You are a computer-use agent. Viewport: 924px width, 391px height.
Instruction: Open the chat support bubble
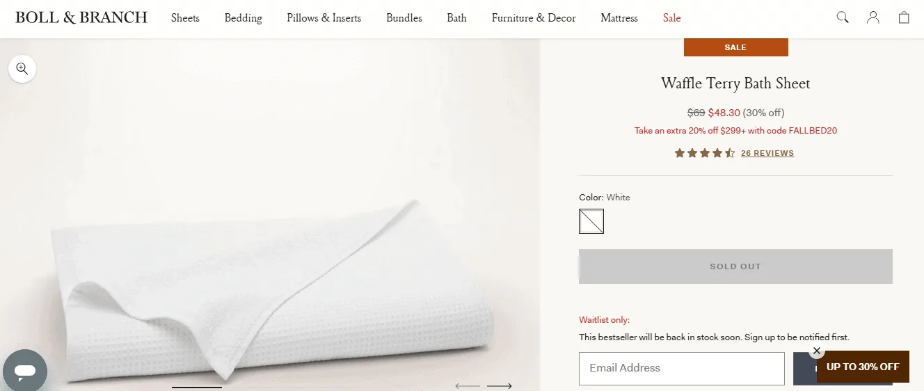[24, 371]
